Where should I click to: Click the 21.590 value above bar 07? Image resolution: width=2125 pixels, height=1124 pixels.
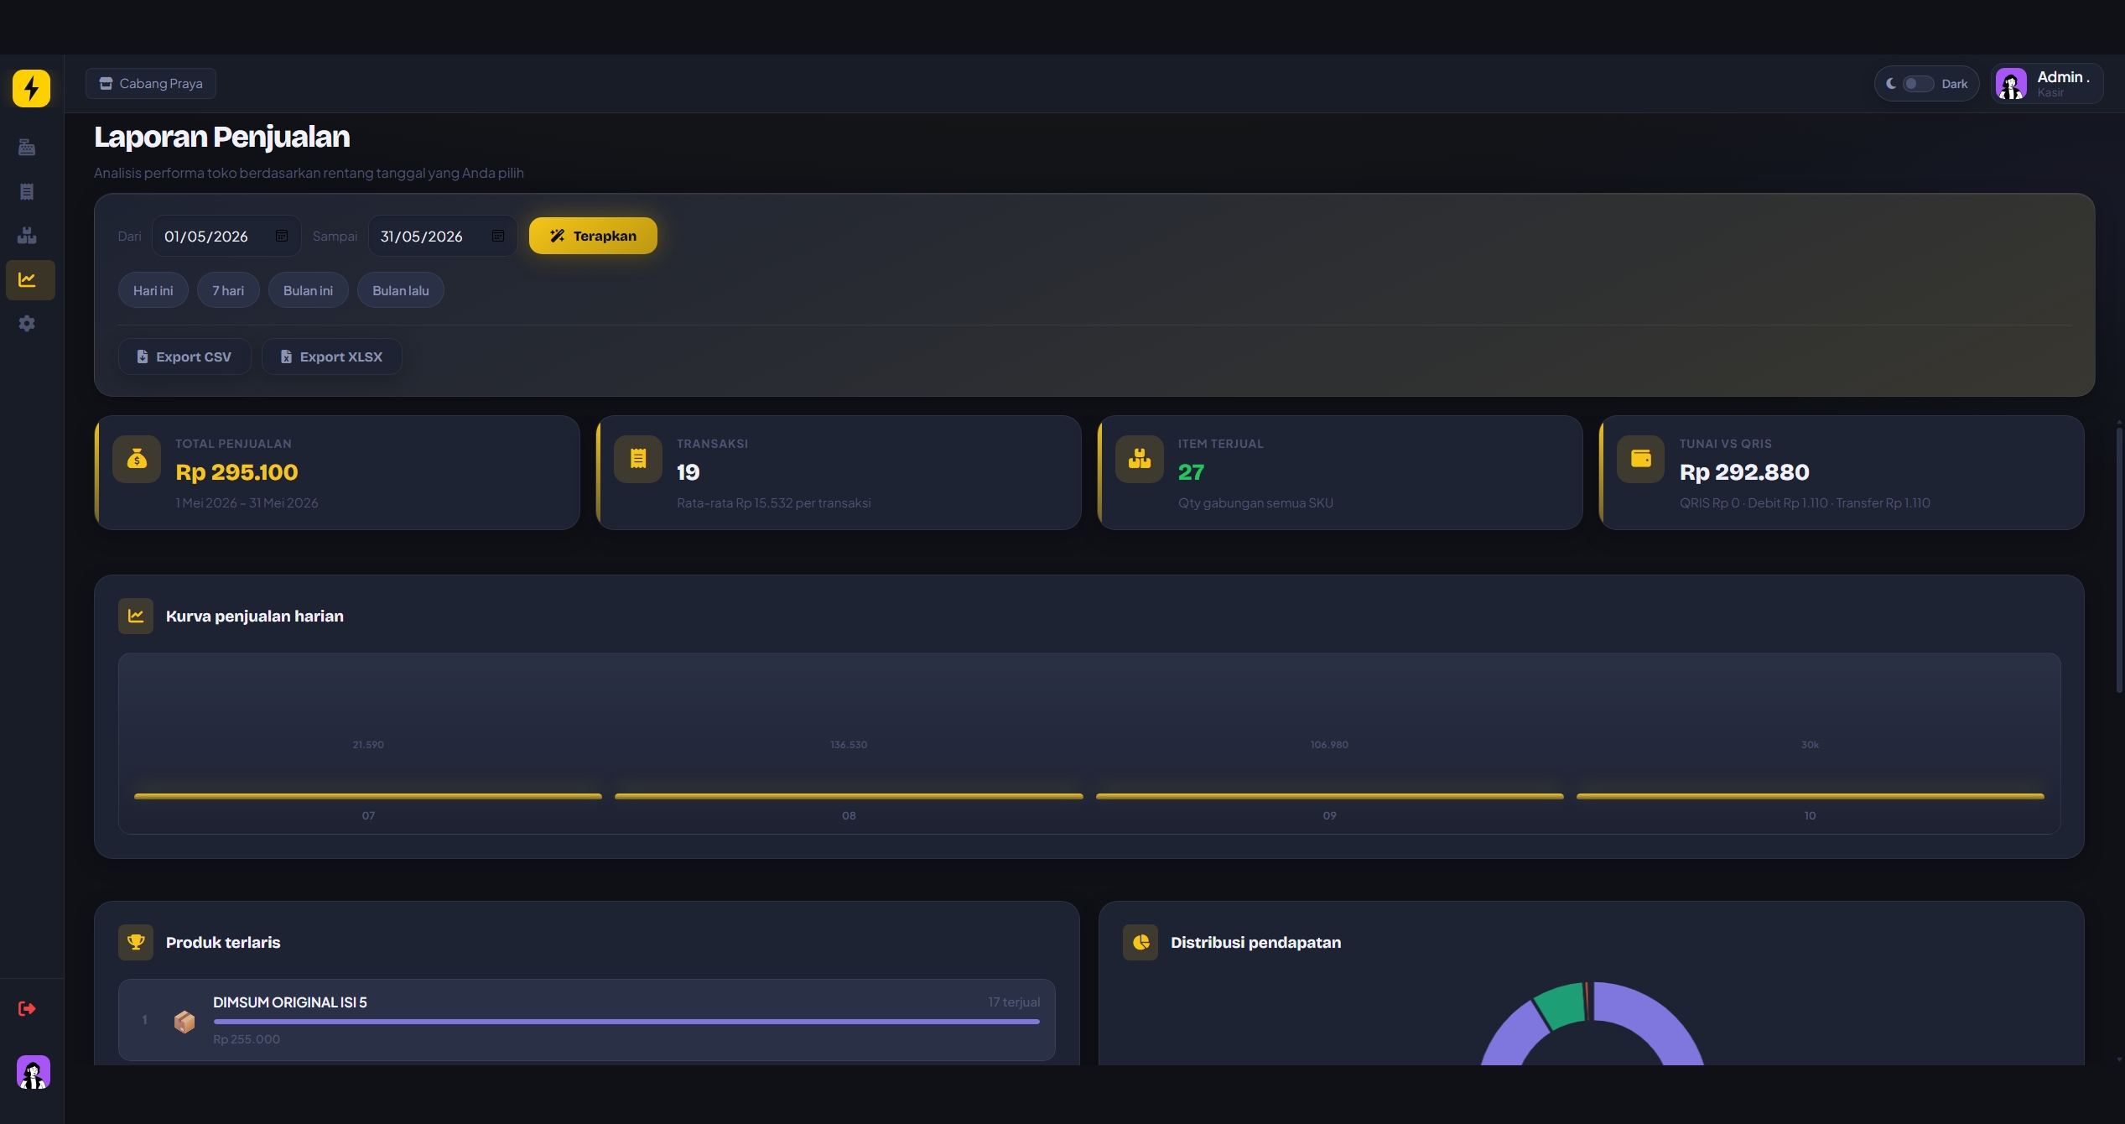[368, 745]
